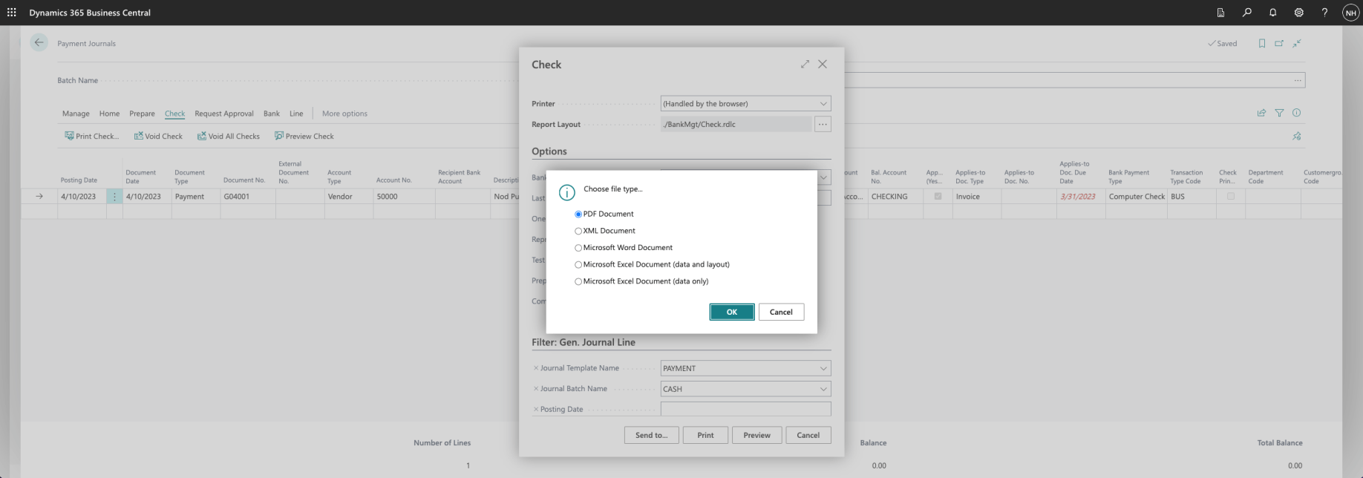Open the app launcher waffle menu
Screen dimensions: 1363x478
point(11,13)
